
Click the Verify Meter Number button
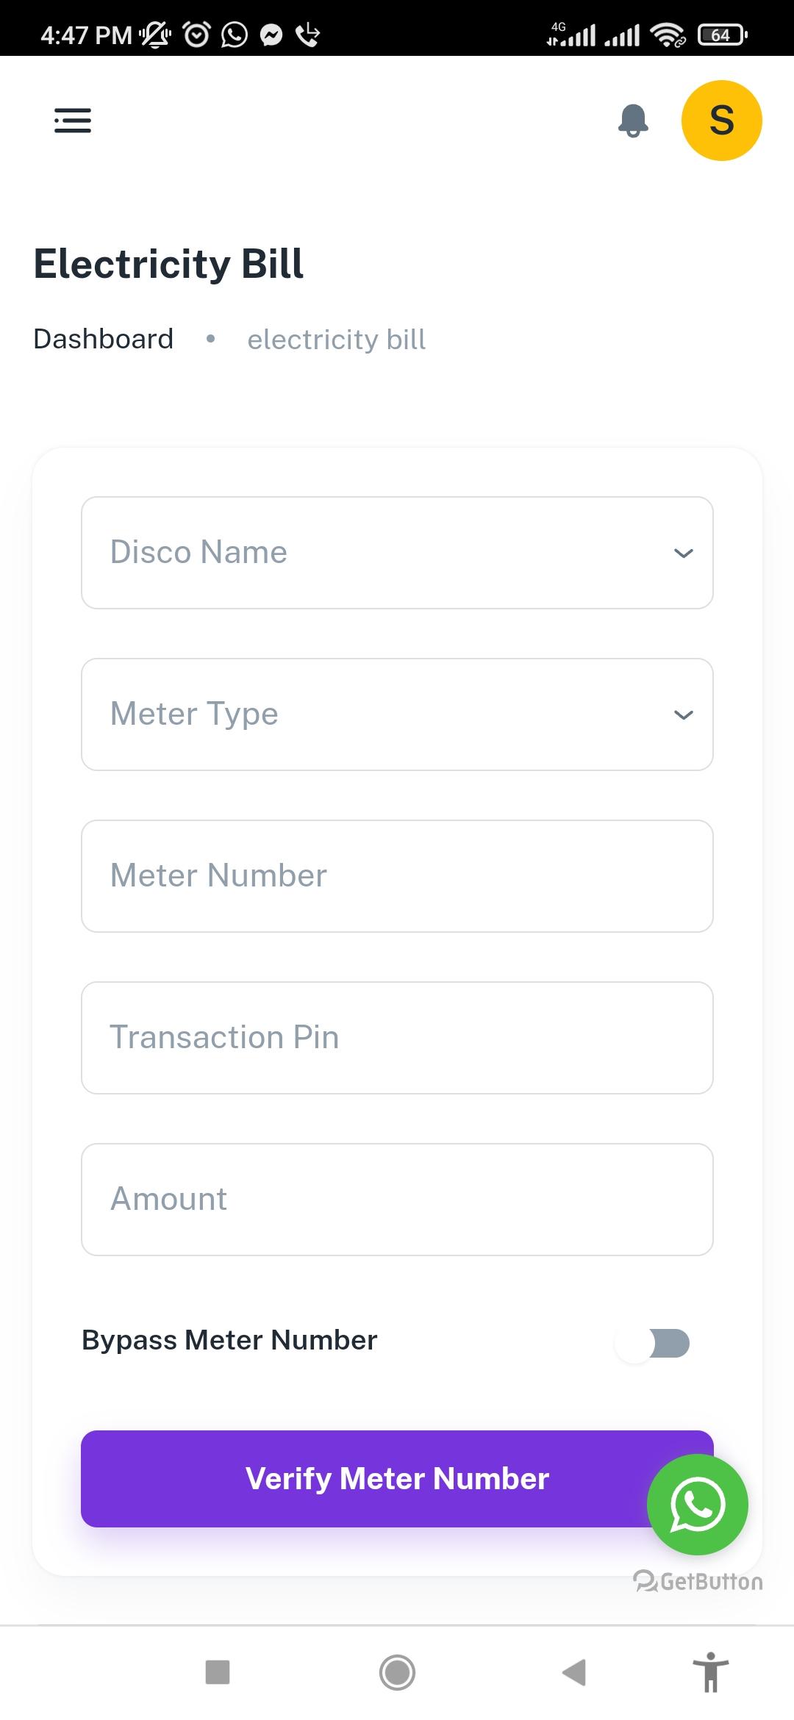(x=397, y=1479)
